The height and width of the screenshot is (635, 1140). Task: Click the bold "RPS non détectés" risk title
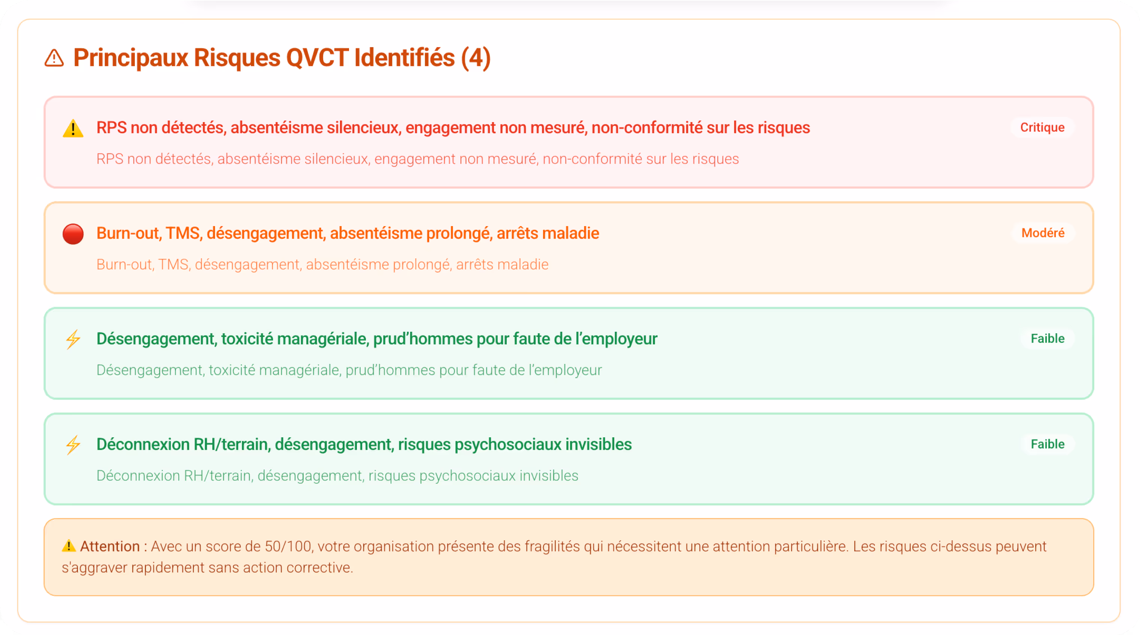point(453,127)
